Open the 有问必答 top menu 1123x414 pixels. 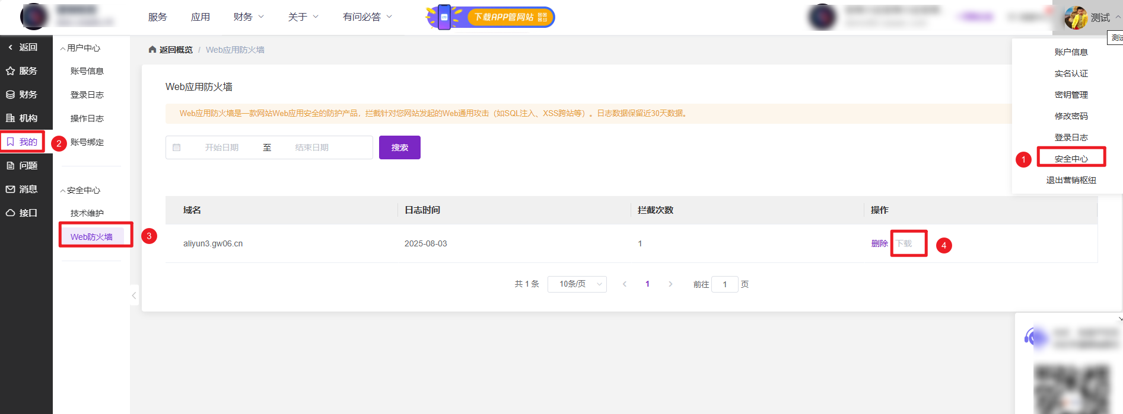[x=367, y=17]
